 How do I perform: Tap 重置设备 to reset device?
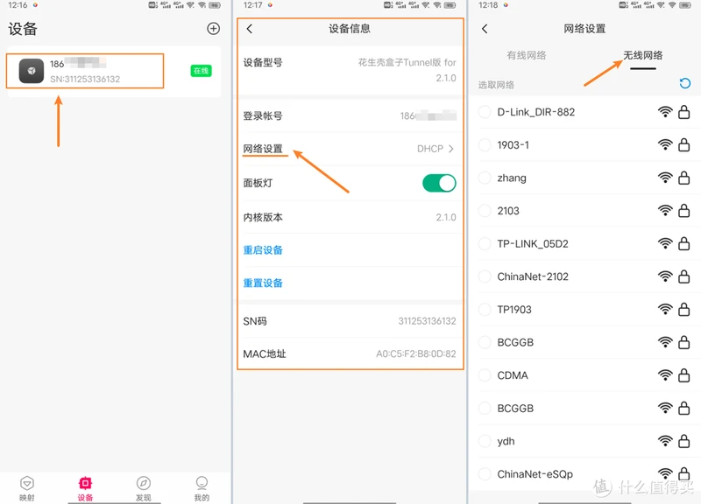point(263,283)
